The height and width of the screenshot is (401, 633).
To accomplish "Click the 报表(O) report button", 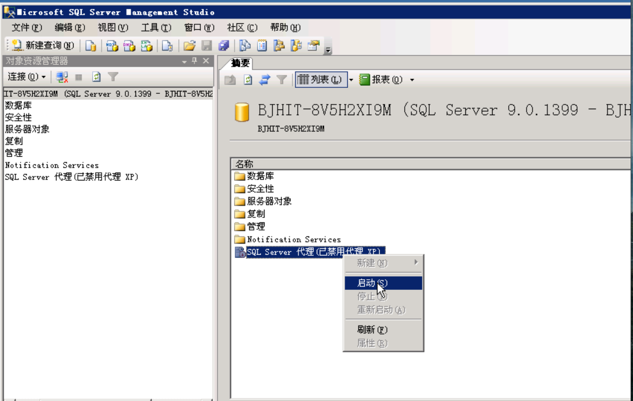I will pyautogui.click(x=381, y=80).
